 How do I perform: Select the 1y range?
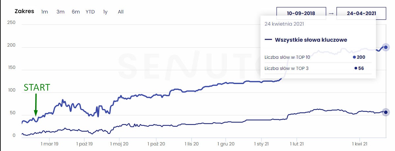[105, 12]
